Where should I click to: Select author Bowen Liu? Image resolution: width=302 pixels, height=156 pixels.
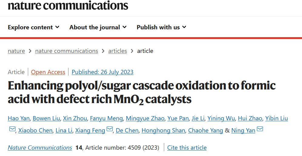(46, 118)
